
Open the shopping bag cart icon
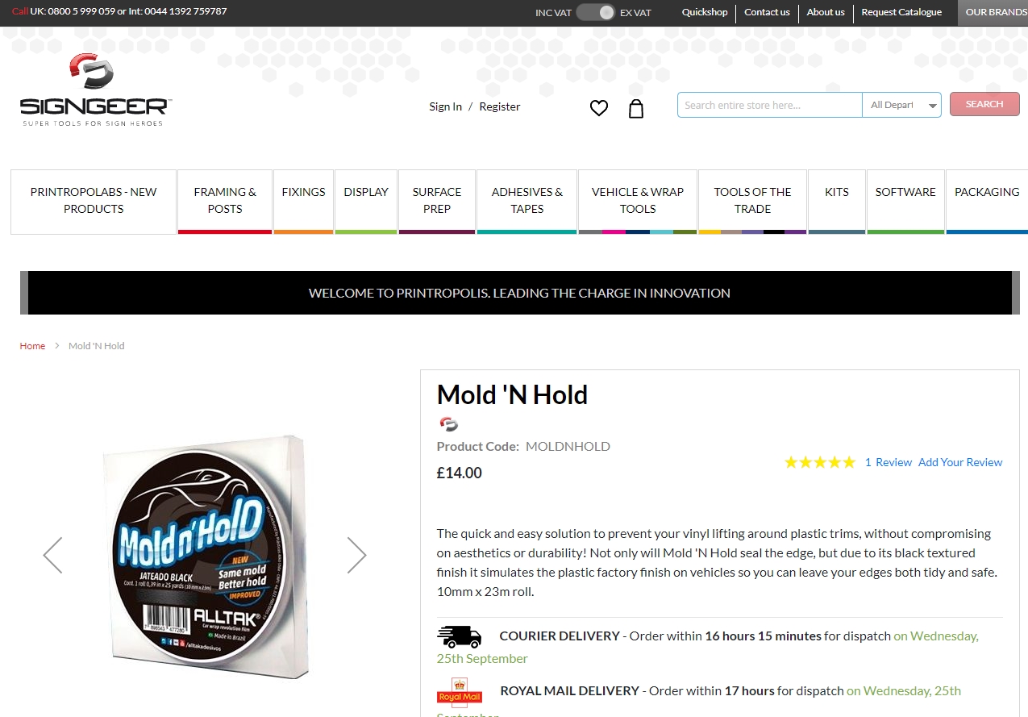coord(636,109)
